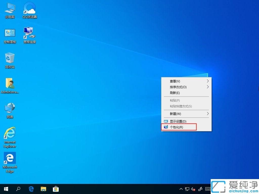Expand the 排序方式(O) submenu arrow
259x194 pixels.
click(208, 87)
